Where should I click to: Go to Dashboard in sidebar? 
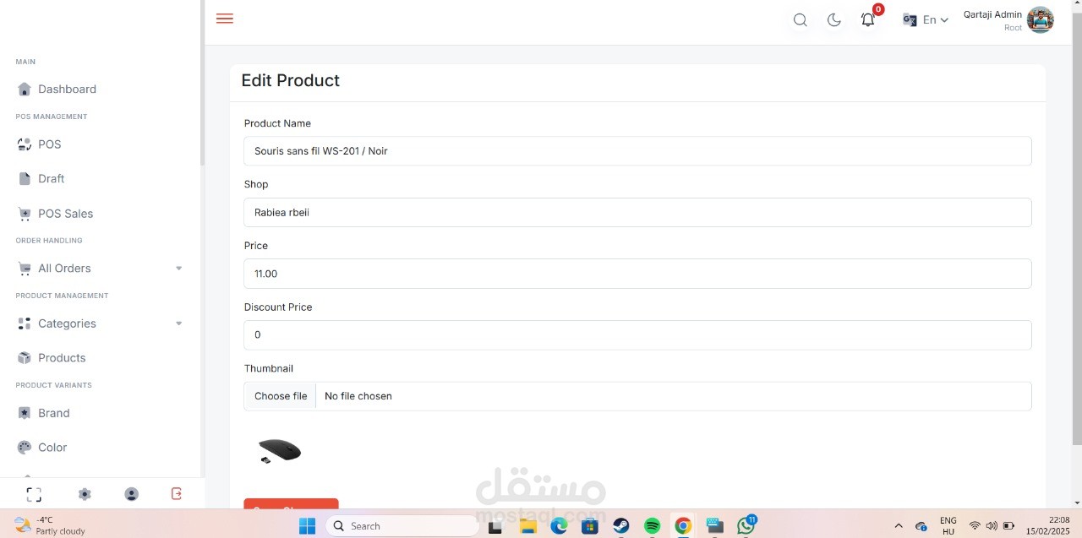tap(67, 90)
